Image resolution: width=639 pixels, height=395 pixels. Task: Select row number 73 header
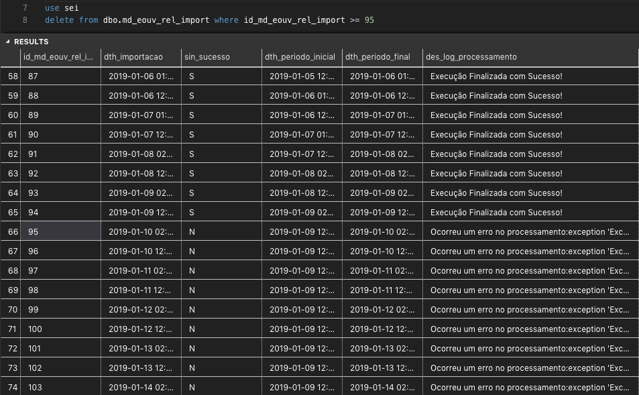(11, 368)
